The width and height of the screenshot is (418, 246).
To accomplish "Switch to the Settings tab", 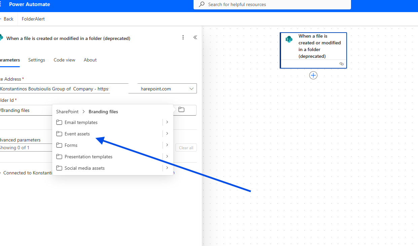I will 37,60.
